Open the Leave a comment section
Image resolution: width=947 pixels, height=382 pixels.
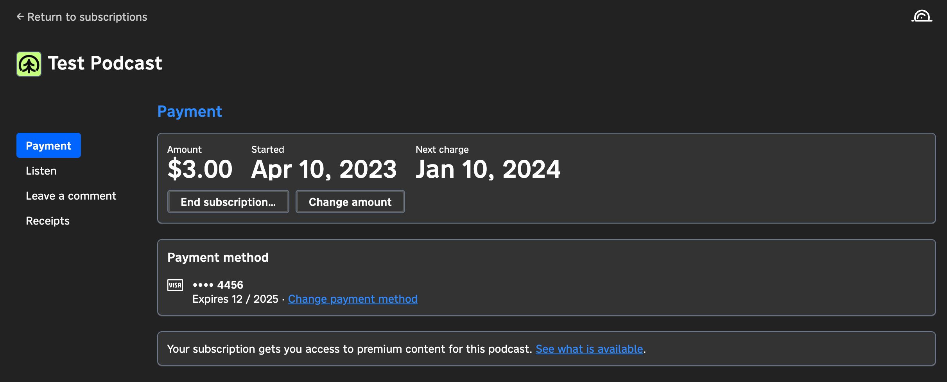[x=71, y=196]
